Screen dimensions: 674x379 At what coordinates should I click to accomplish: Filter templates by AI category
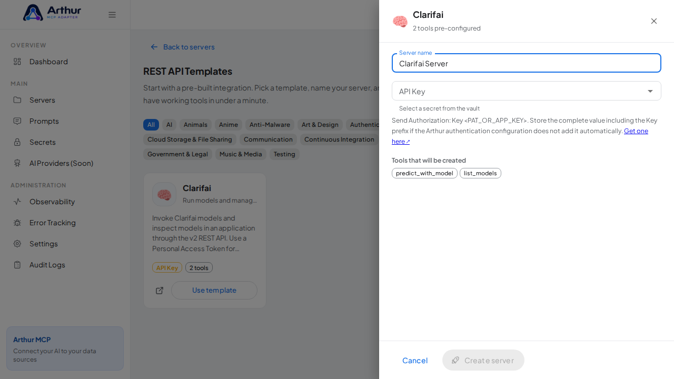(x=169, y=125)
